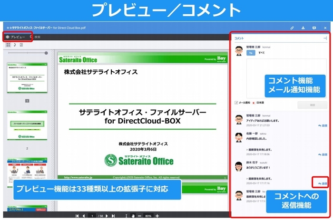Select the 日本語 radio button
Screen dimensions: 333x220
tap(254, 103)
